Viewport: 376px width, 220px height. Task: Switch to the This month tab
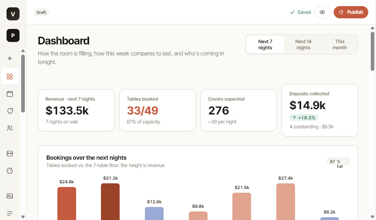pos(339,44)
